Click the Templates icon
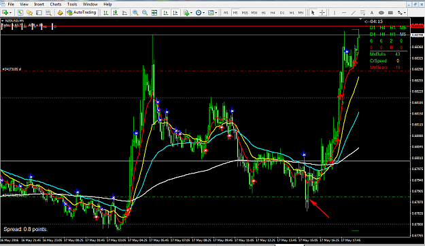The image size is (425, 246). pos(211,13)
